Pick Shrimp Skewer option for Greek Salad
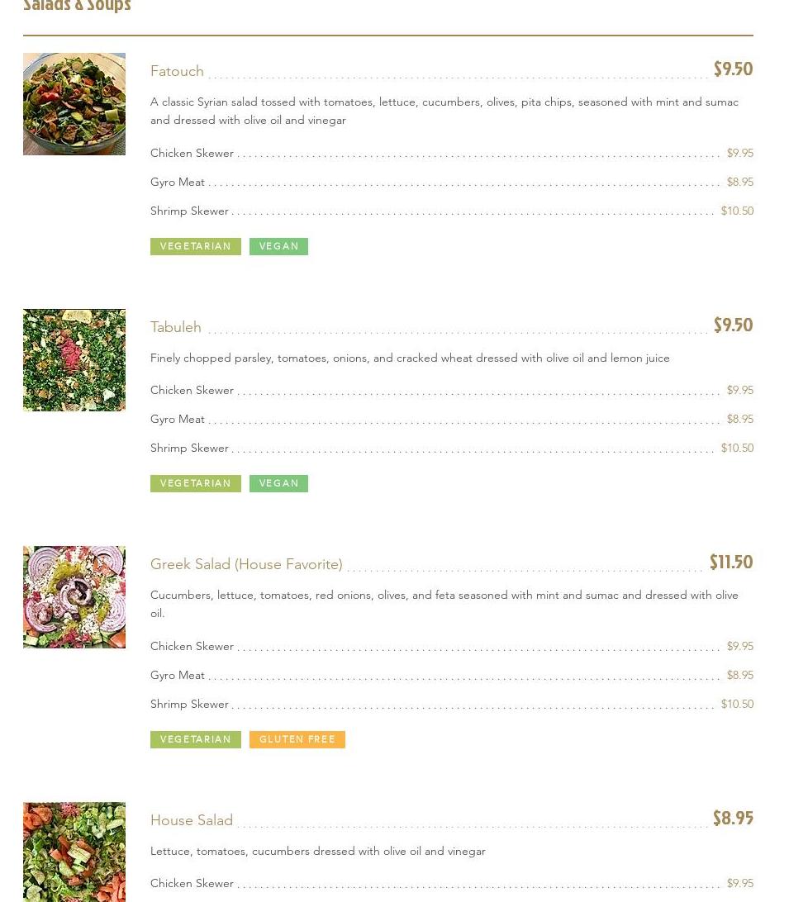Screen dimensions: 789x902 pos(189,704)
